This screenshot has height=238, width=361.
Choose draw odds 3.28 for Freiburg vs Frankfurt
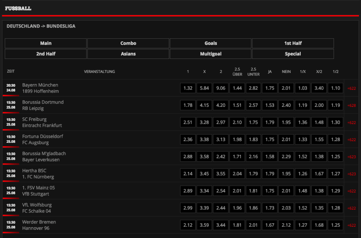(x=204, y=122)
